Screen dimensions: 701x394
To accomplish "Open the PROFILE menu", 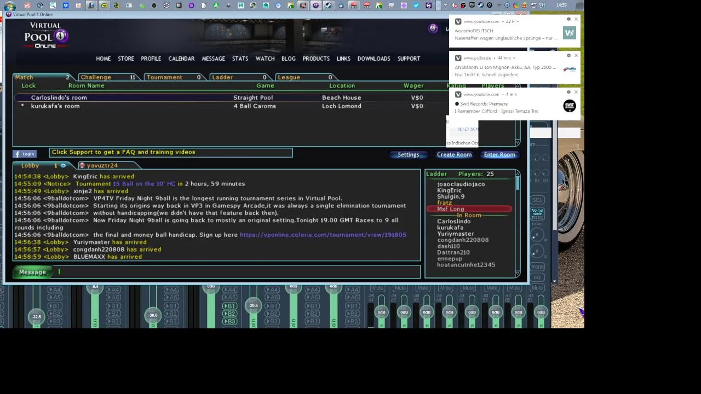I will [x=151, y=59].
